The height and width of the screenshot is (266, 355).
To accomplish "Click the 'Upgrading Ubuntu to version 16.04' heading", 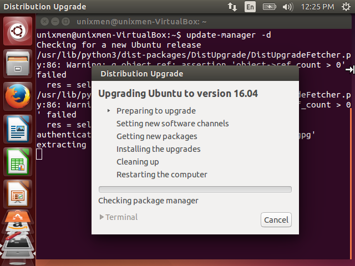I will (178, 94).
